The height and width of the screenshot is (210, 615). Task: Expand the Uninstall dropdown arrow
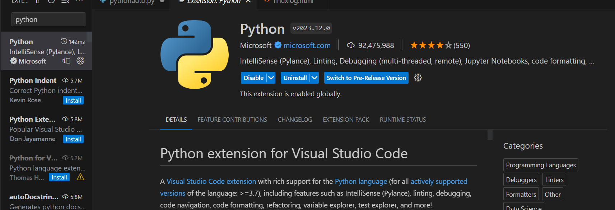pyautogui.click(x=315, y=78)
